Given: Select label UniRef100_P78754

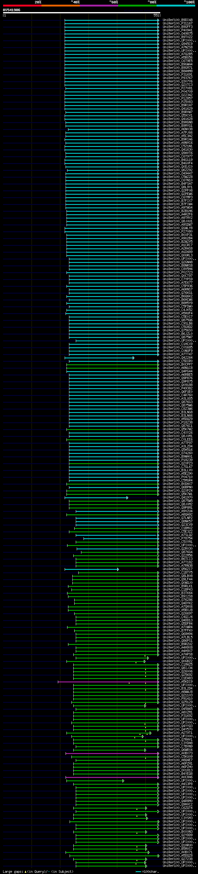Looking at the screenshot, I should coord(177,539).
